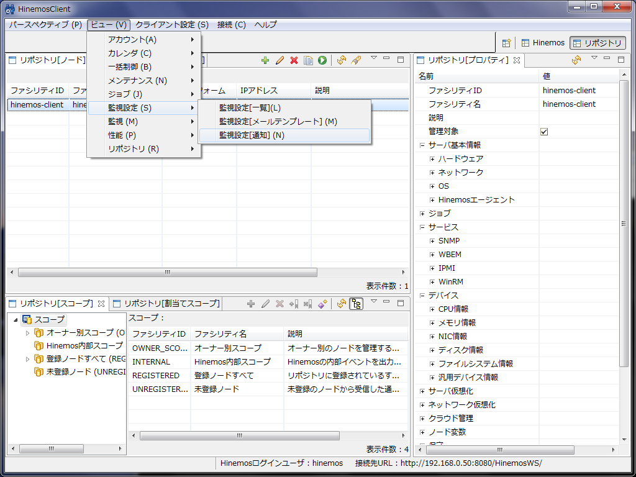Open view menu of the node panel
This screenshot has width=636, height=477.
374,58
